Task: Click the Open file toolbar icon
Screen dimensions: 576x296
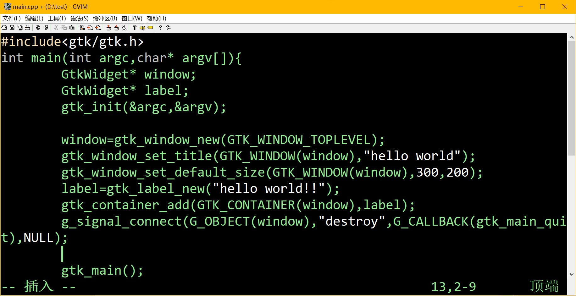Action: pos(4,28)
